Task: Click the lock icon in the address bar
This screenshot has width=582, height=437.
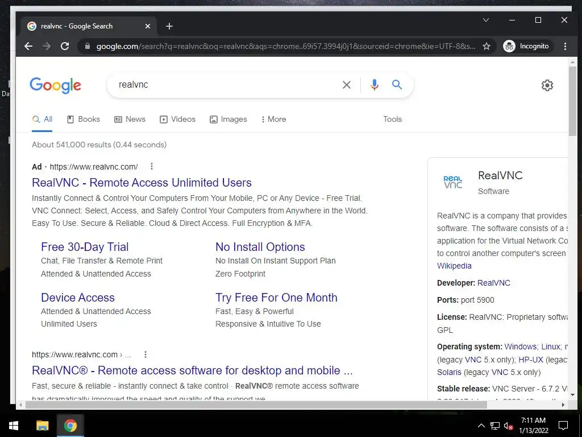Action: pos(88,46)
